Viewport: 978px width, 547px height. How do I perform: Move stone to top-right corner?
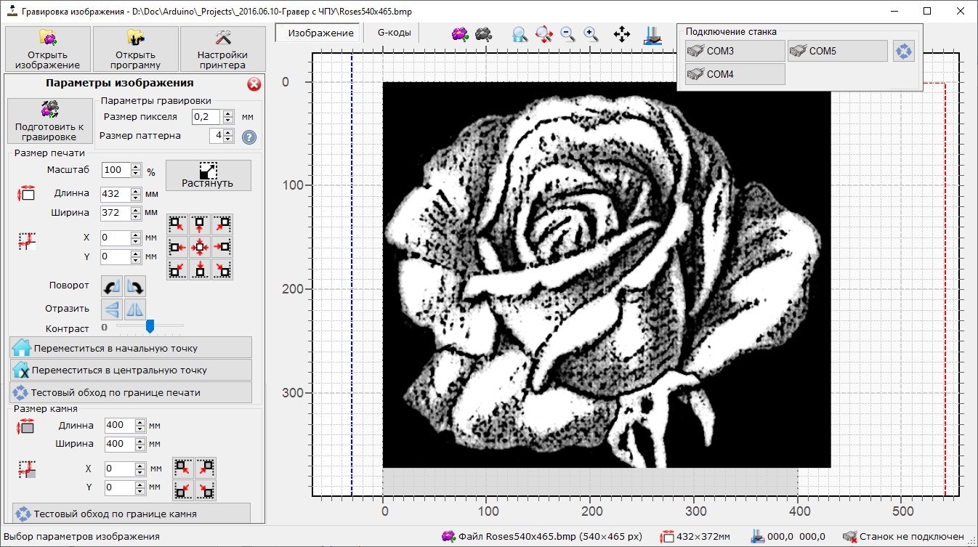pyautogui.click(x=206, y=467)
